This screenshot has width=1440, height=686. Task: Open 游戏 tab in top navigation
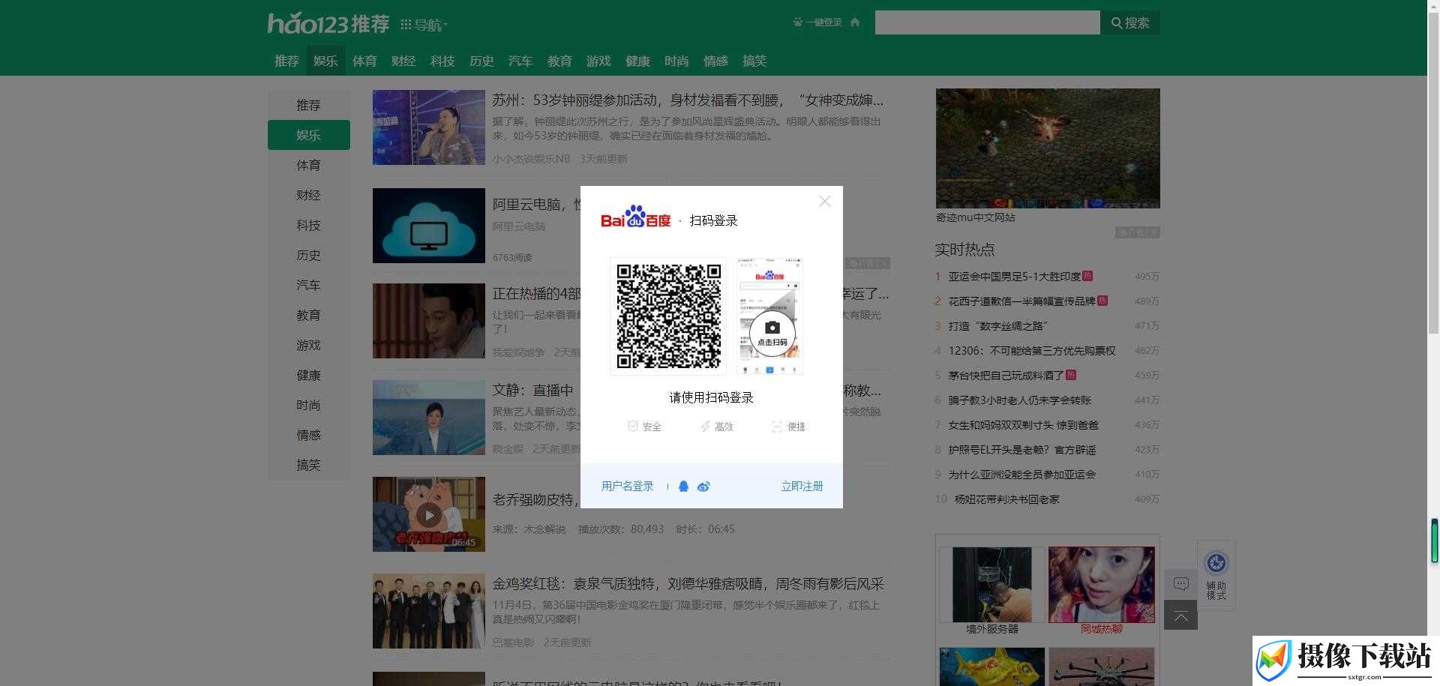point(598,61)
